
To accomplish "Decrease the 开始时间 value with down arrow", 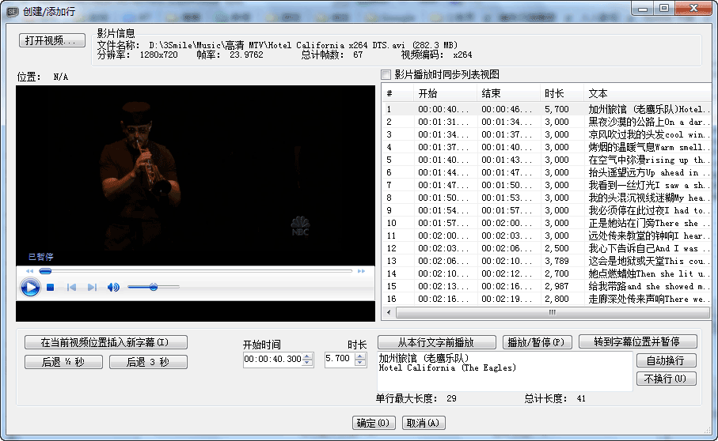I will [x=308, y=363].
